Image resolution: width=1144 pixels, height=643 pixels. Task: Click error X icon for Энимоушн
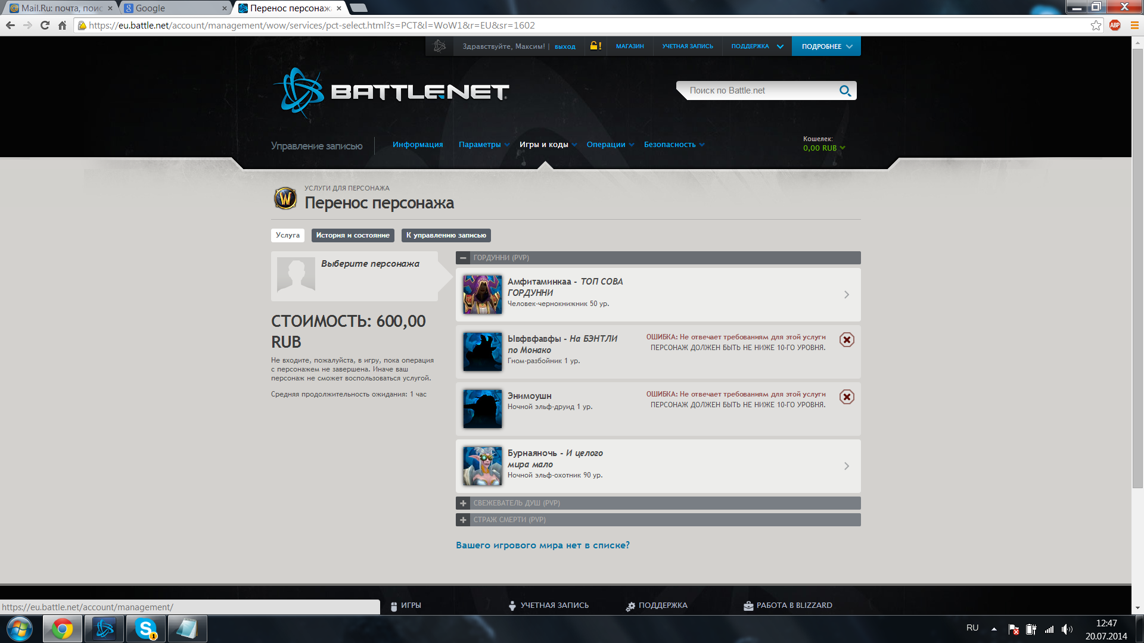[x=847, y=397]
